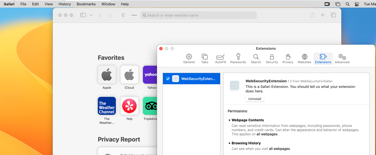Open the Tabs settings pane
The height and width of the screenshot is (155, 376).
(205, 59)
